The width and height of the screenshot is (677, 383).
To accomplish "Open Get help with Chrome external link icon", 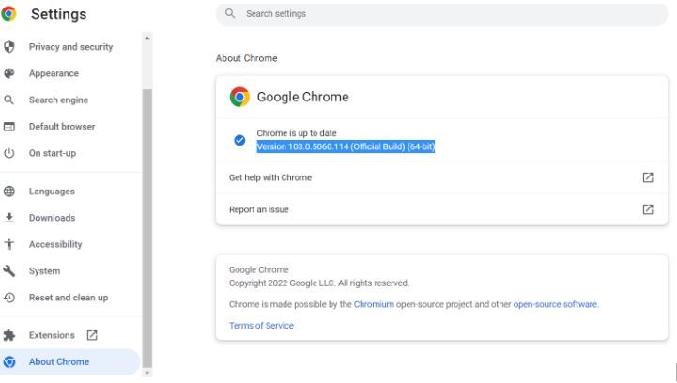I will 647,177.
